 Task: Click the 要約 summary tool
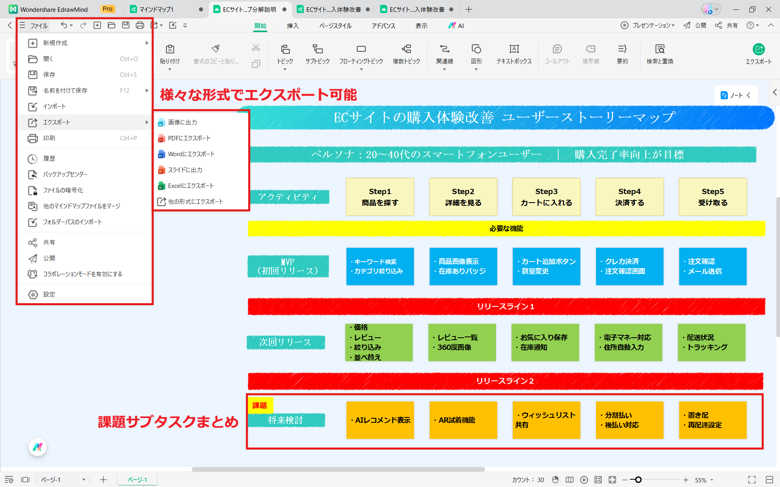point(622,54)
